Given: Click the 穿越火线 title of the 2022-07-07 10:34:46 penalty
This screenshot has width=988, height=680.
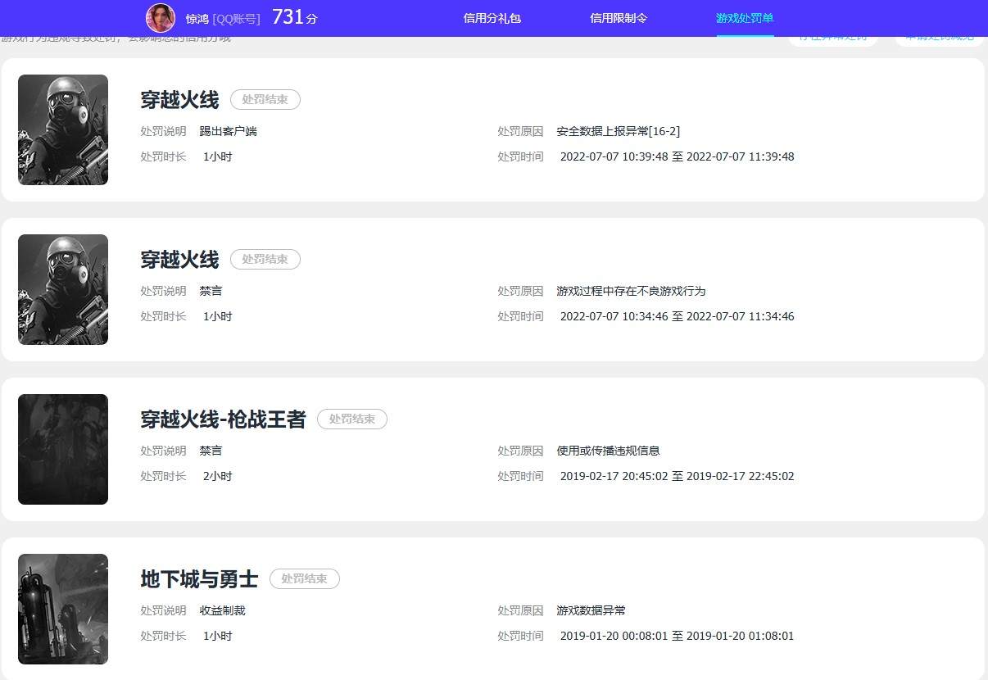Looking at the screenshot, I should pyautogui.click(x=179, y=260).
